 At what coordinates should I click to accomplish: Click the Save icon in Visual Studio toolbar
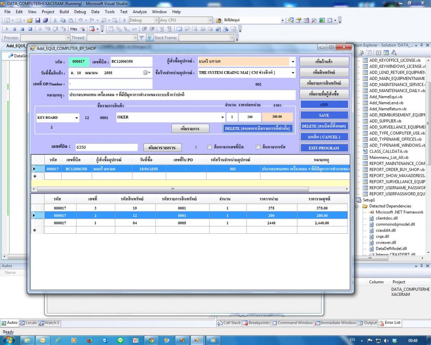tap(37, 20)
